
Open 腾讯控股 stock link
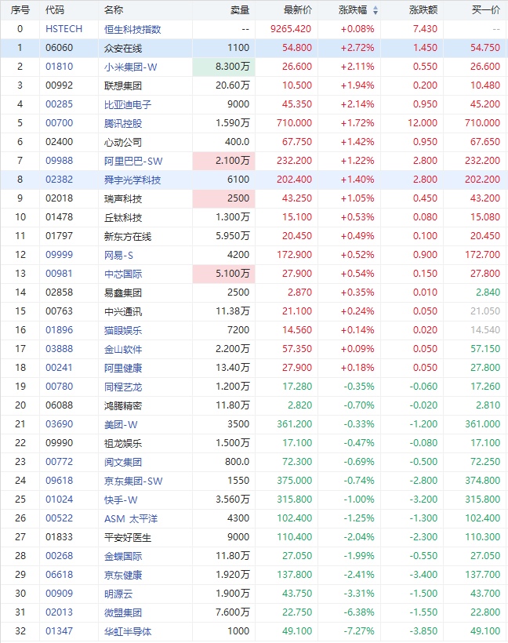(x=123, y=123)
